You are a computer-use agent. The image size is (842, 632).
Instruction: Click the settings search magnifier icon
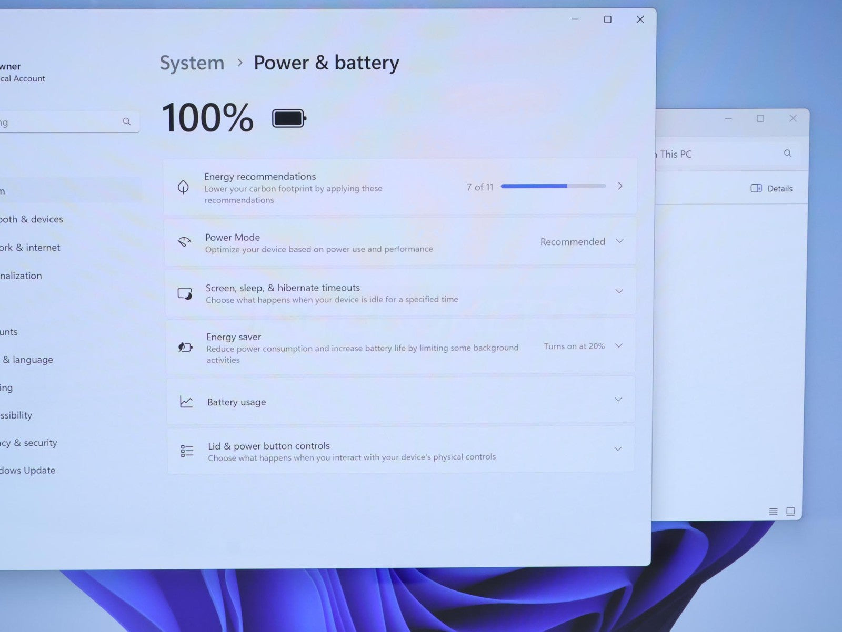tap(127, 121)
